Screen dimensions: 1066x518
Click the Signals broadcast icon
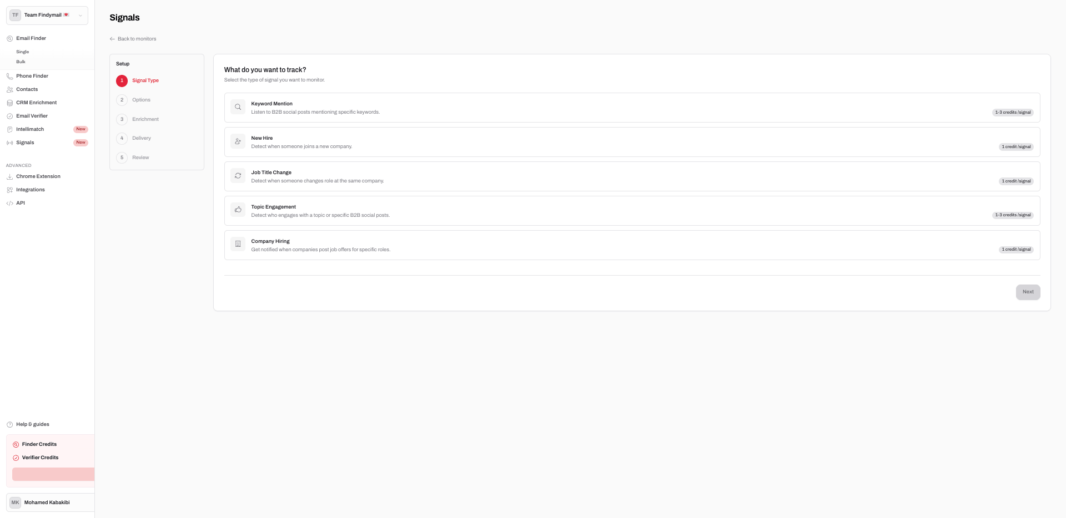pos(9,143)
